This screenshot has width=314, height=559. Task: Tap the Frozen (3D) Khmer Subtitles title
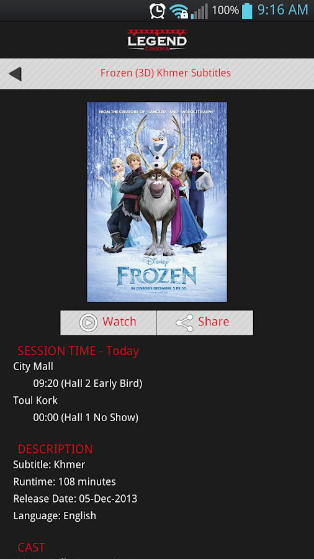pyautogui.click(x=166, y=73)
